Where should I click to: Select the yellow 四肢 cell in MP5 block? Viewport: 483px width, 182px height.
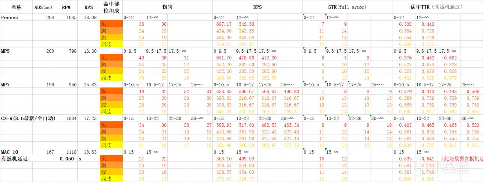(x=111, y=78)
